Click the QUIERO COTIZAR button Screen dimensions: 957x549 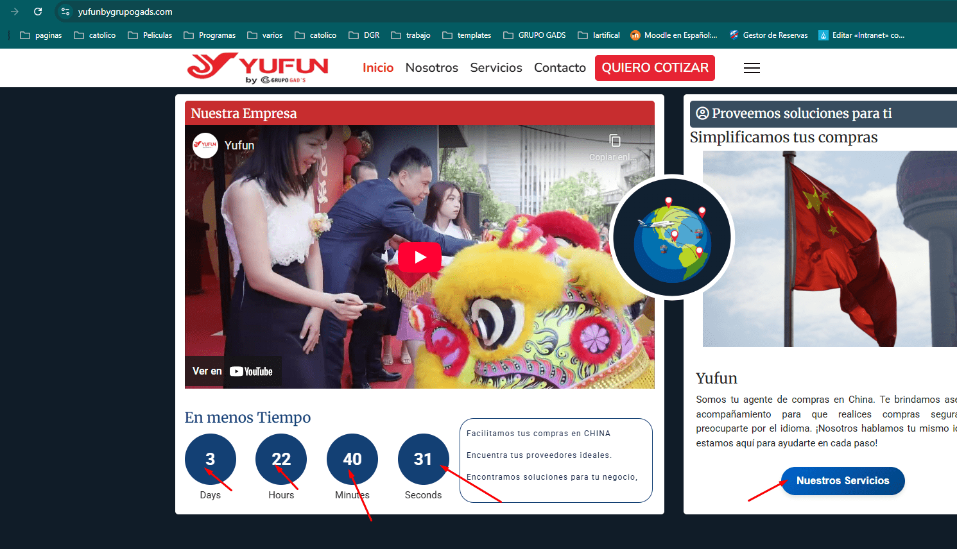655,68
